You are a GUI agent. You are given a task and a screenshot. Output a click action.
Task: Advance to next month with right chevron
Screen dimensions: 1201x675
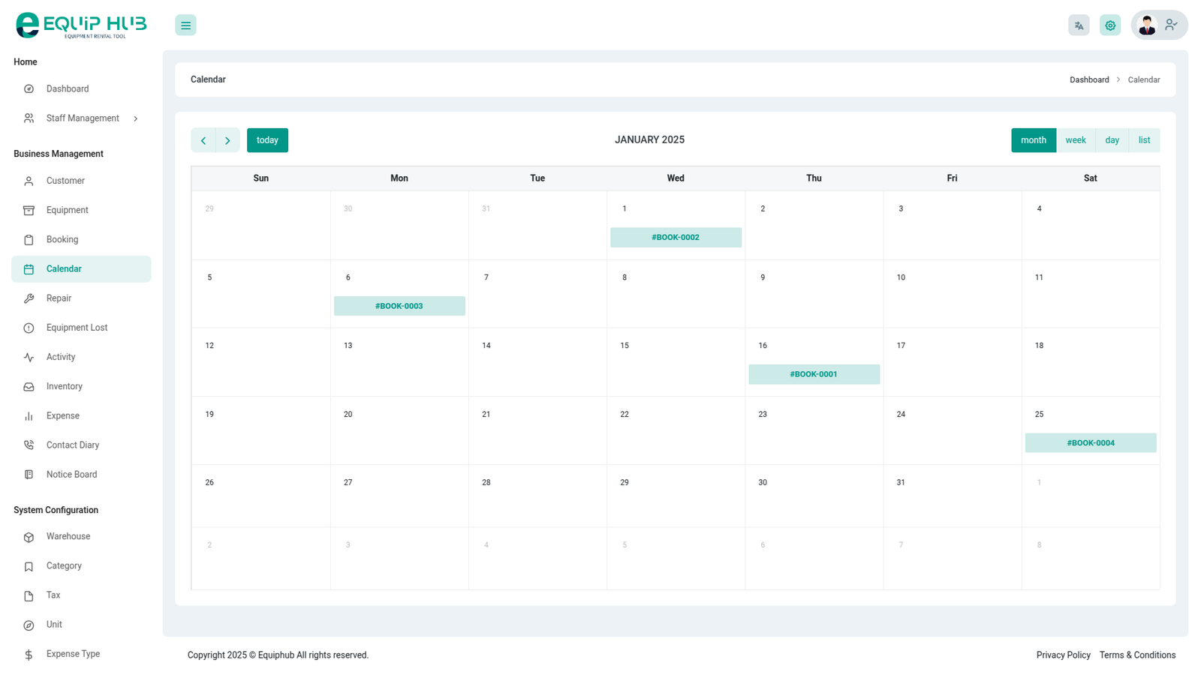[x=227, y=140]
